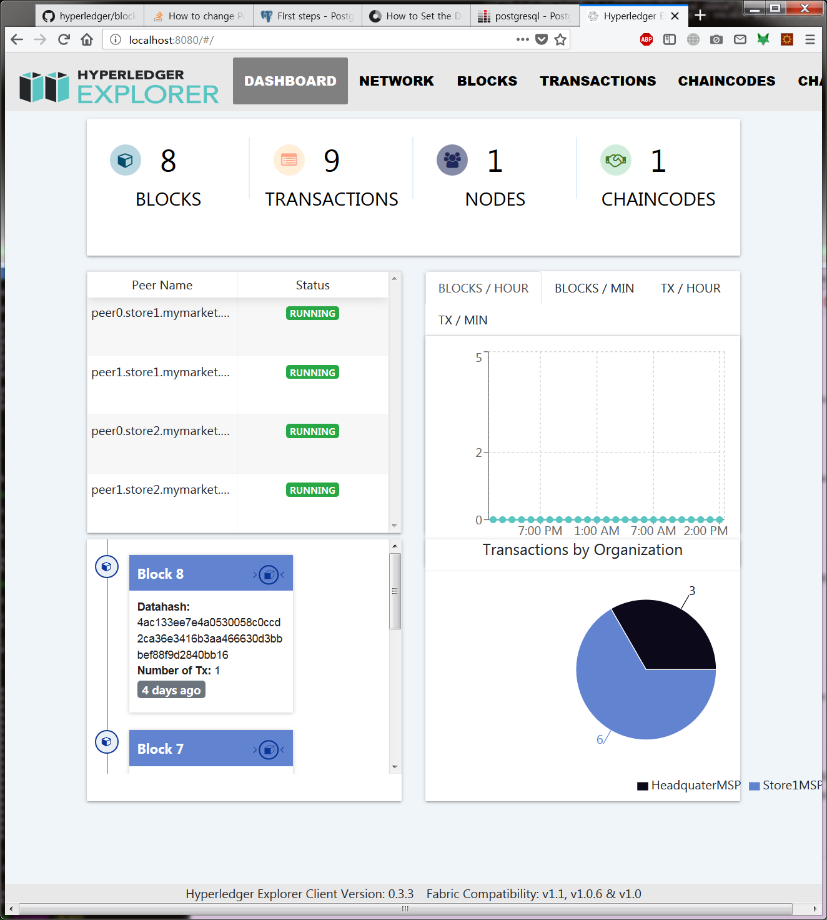Viewport: 827px width, 920px height.
Task: Toggle the browser sidebar icon
Action: pos(670,39)
